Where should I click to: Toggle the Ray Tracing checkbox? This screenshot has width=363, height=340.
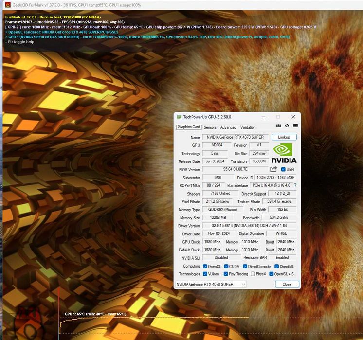click(x=226, y=274)
